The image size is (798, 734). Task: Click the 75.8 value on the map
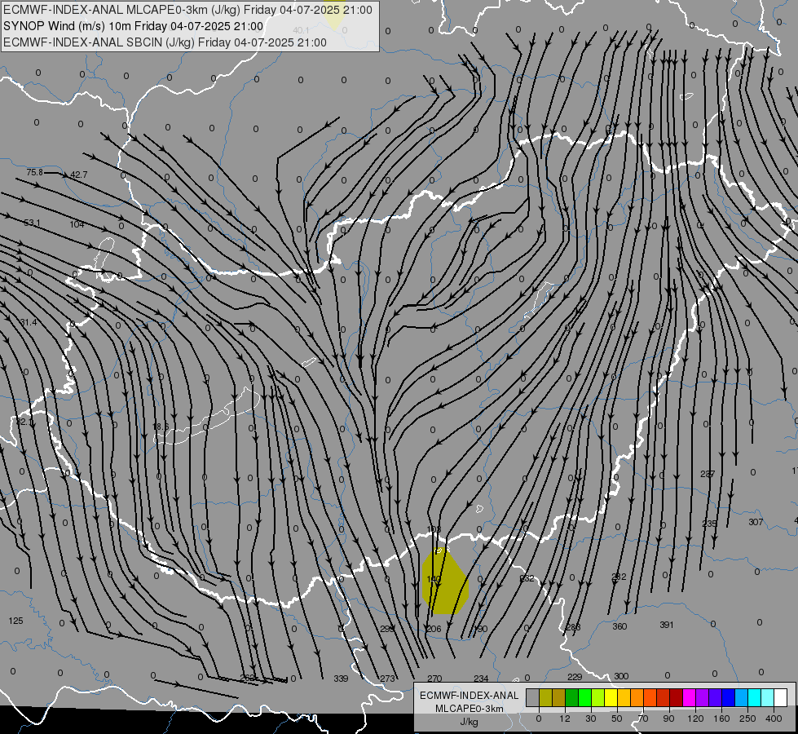[x=35, y=172]
